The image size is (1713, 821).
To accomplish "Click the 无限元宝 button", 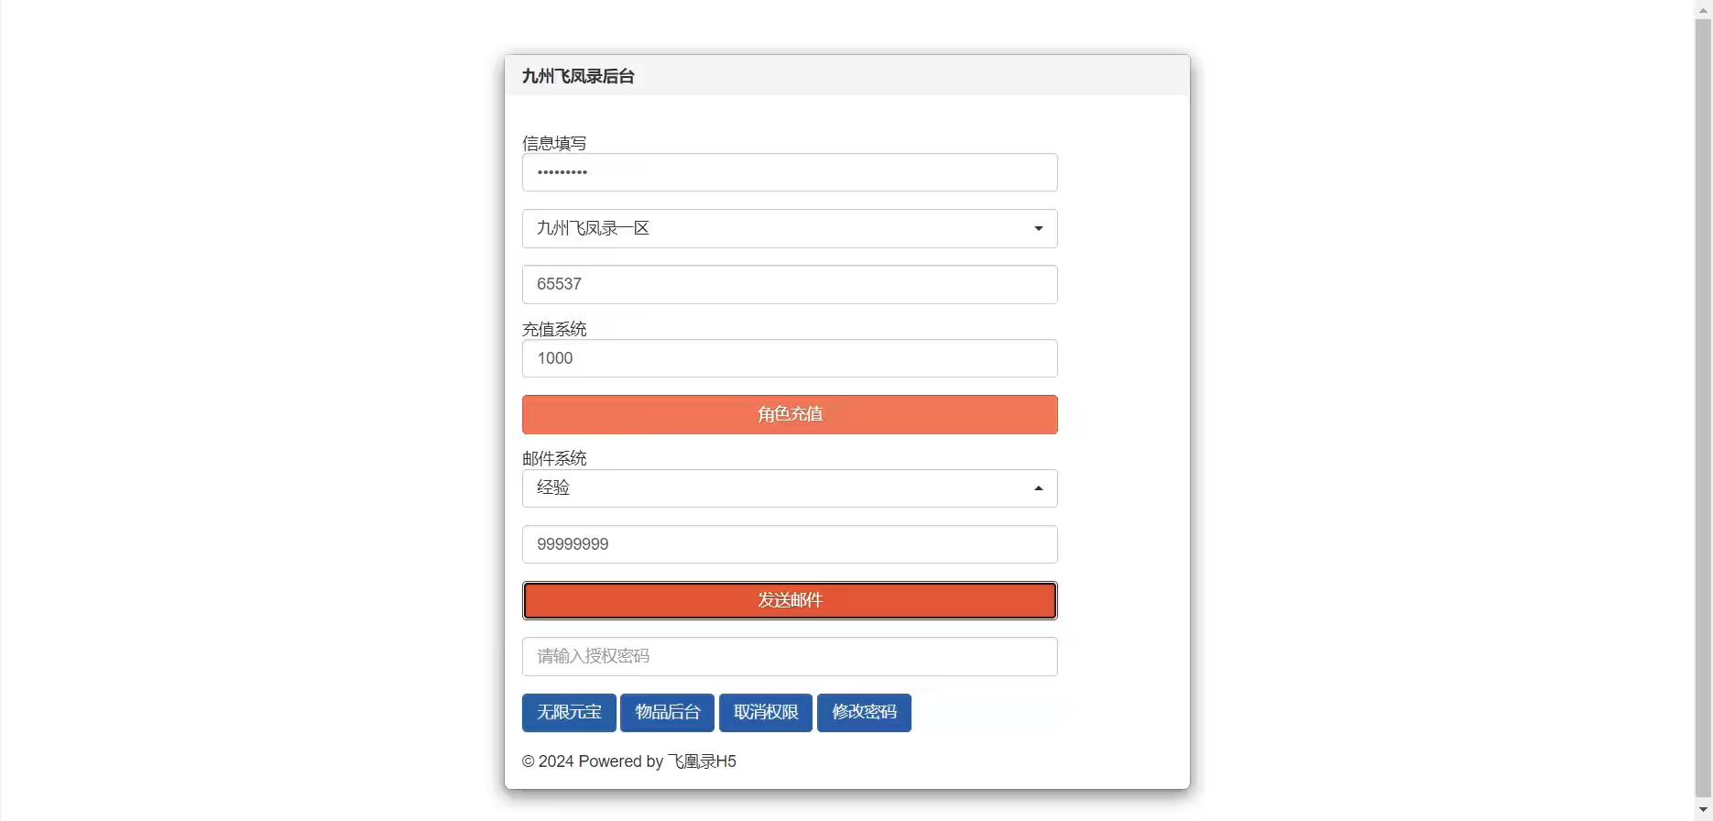I will (x=568, y=712).
